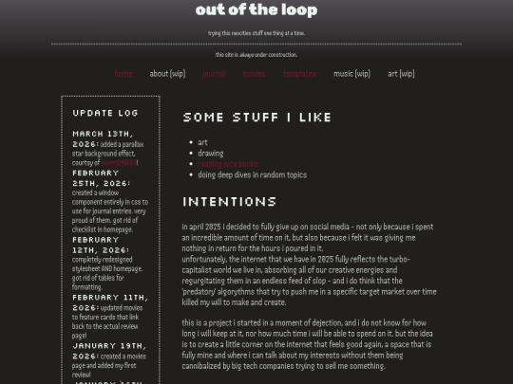
Task: Open the templates nav link
Action: 299,74
